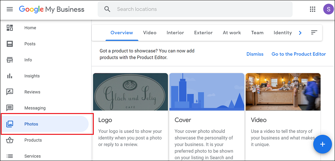Viewport: 335px width, 161px height.
Task: Show more tabs with right chevron
Action: [x=300, y=33]
